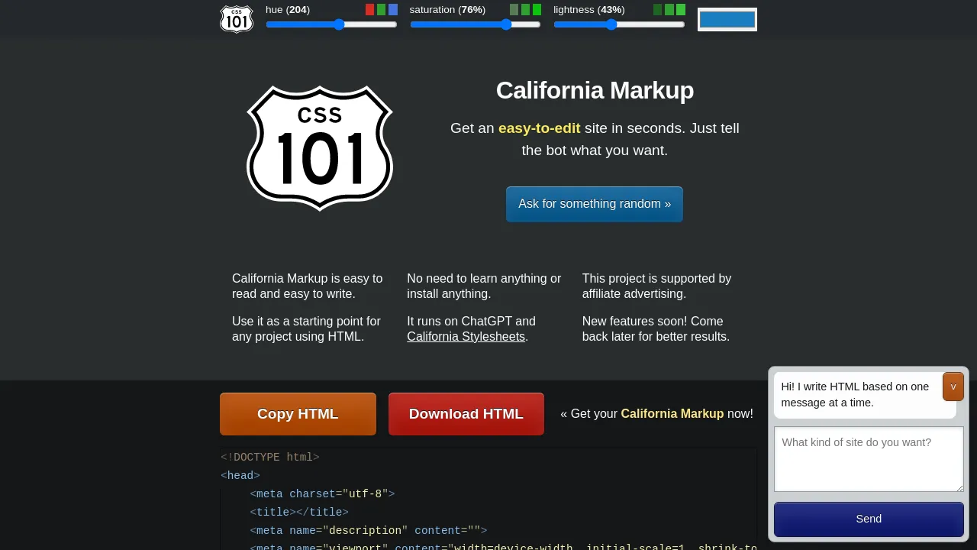Open the blue color preview box
The image size is (977, 550).
727,20
